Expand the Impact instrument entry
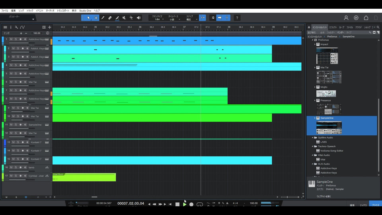Image resolution: width=382 pixels, height=215 pixels. (x=315, y=44)
